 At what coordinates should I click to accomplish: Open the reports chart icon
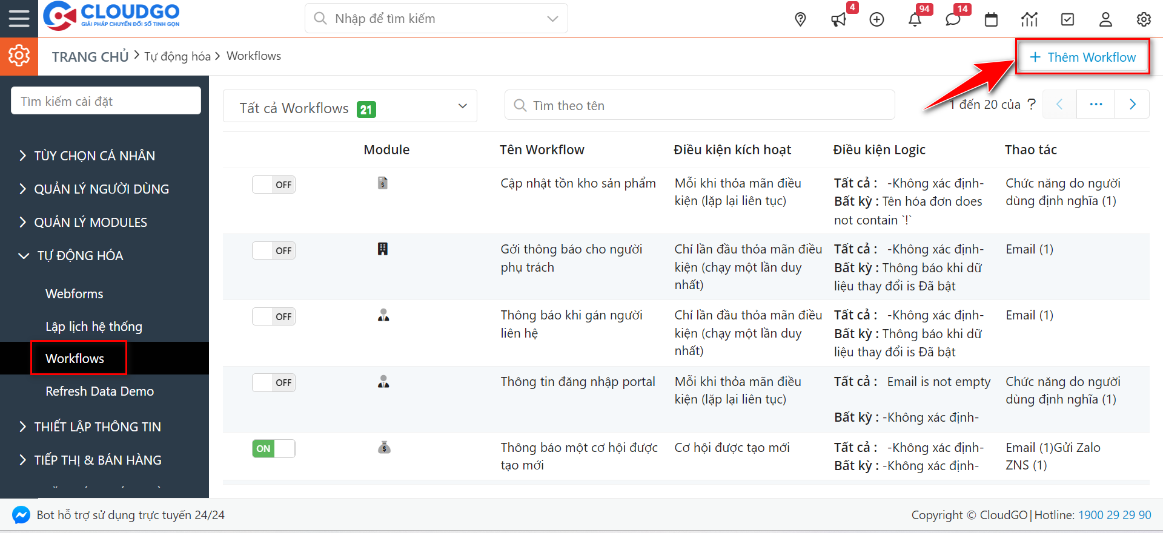[x=1029, y=19]
